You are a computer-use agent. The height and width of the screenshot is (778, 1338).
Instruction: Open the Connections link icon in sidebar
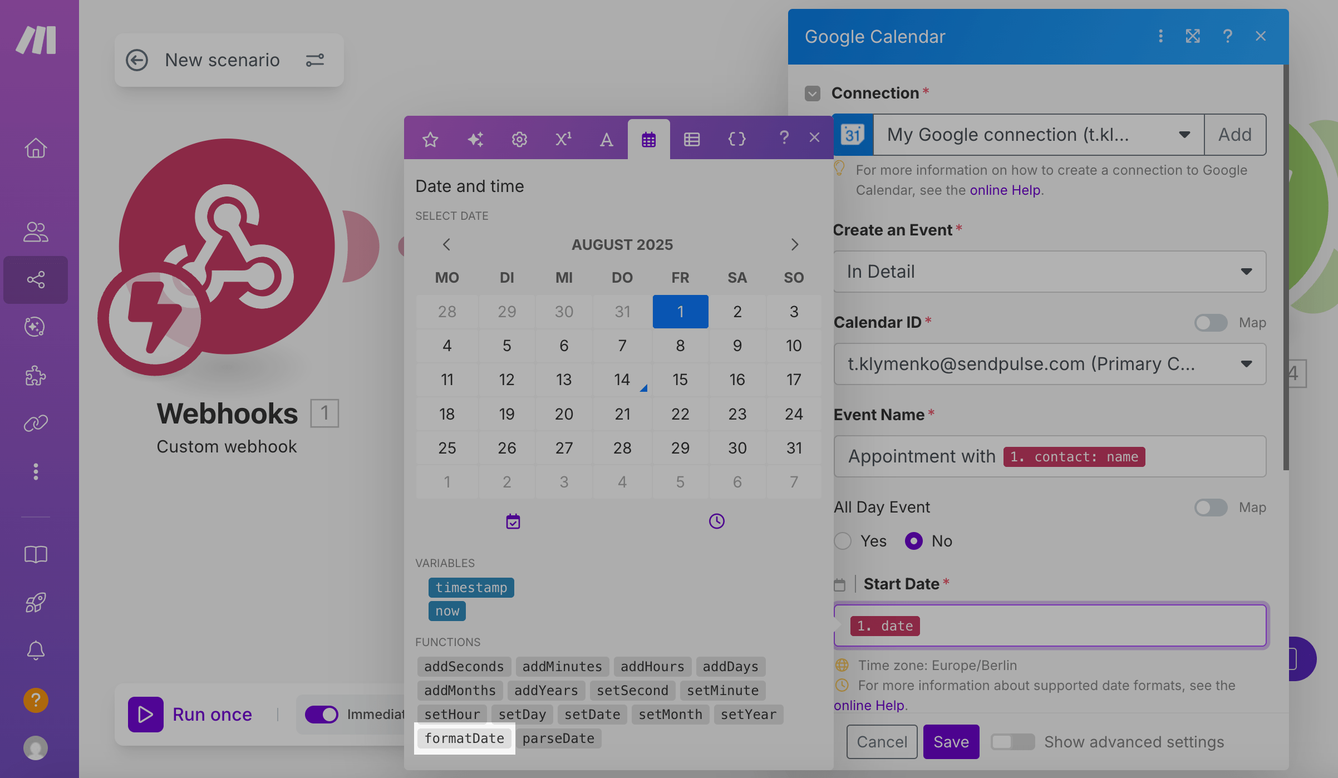[x=36, y=424]
